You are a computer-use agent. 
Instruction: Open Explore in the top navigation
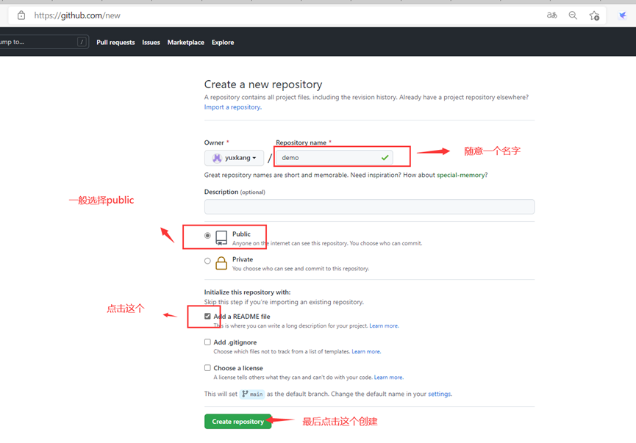pyautogui.click(x=223, y=42)
